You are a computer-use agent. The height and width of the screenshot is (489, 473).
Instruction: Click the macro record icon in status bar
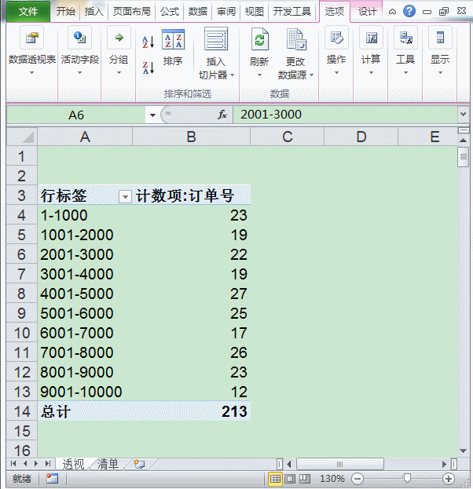pos(52,478)
